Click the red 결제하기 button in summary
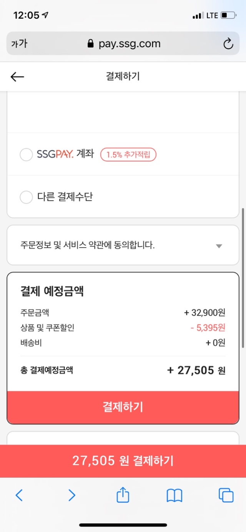 click(123, 407)
